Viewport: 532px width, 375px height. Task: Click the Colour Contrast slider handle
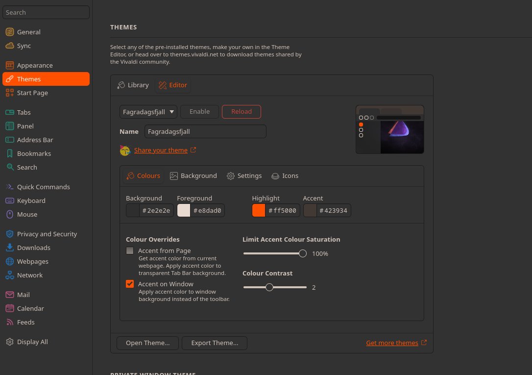click(x=269, y=287)
